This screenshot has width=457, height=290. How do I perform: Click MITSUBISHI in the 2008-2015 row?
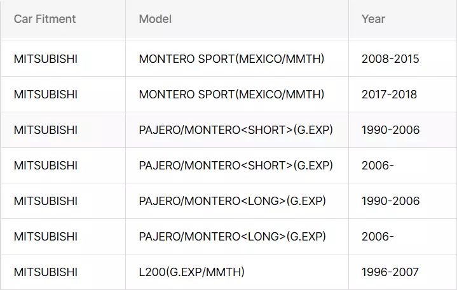46,59
